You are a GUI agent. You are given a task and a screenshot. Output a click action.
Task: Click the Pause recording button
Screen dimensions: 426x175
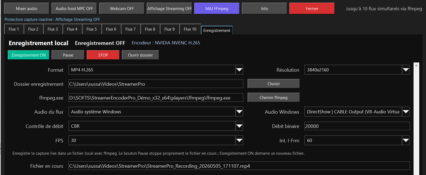tap(68, 55)
